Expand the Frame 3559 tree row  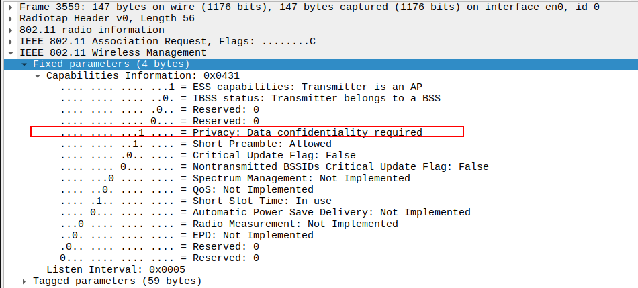[11, 7]
